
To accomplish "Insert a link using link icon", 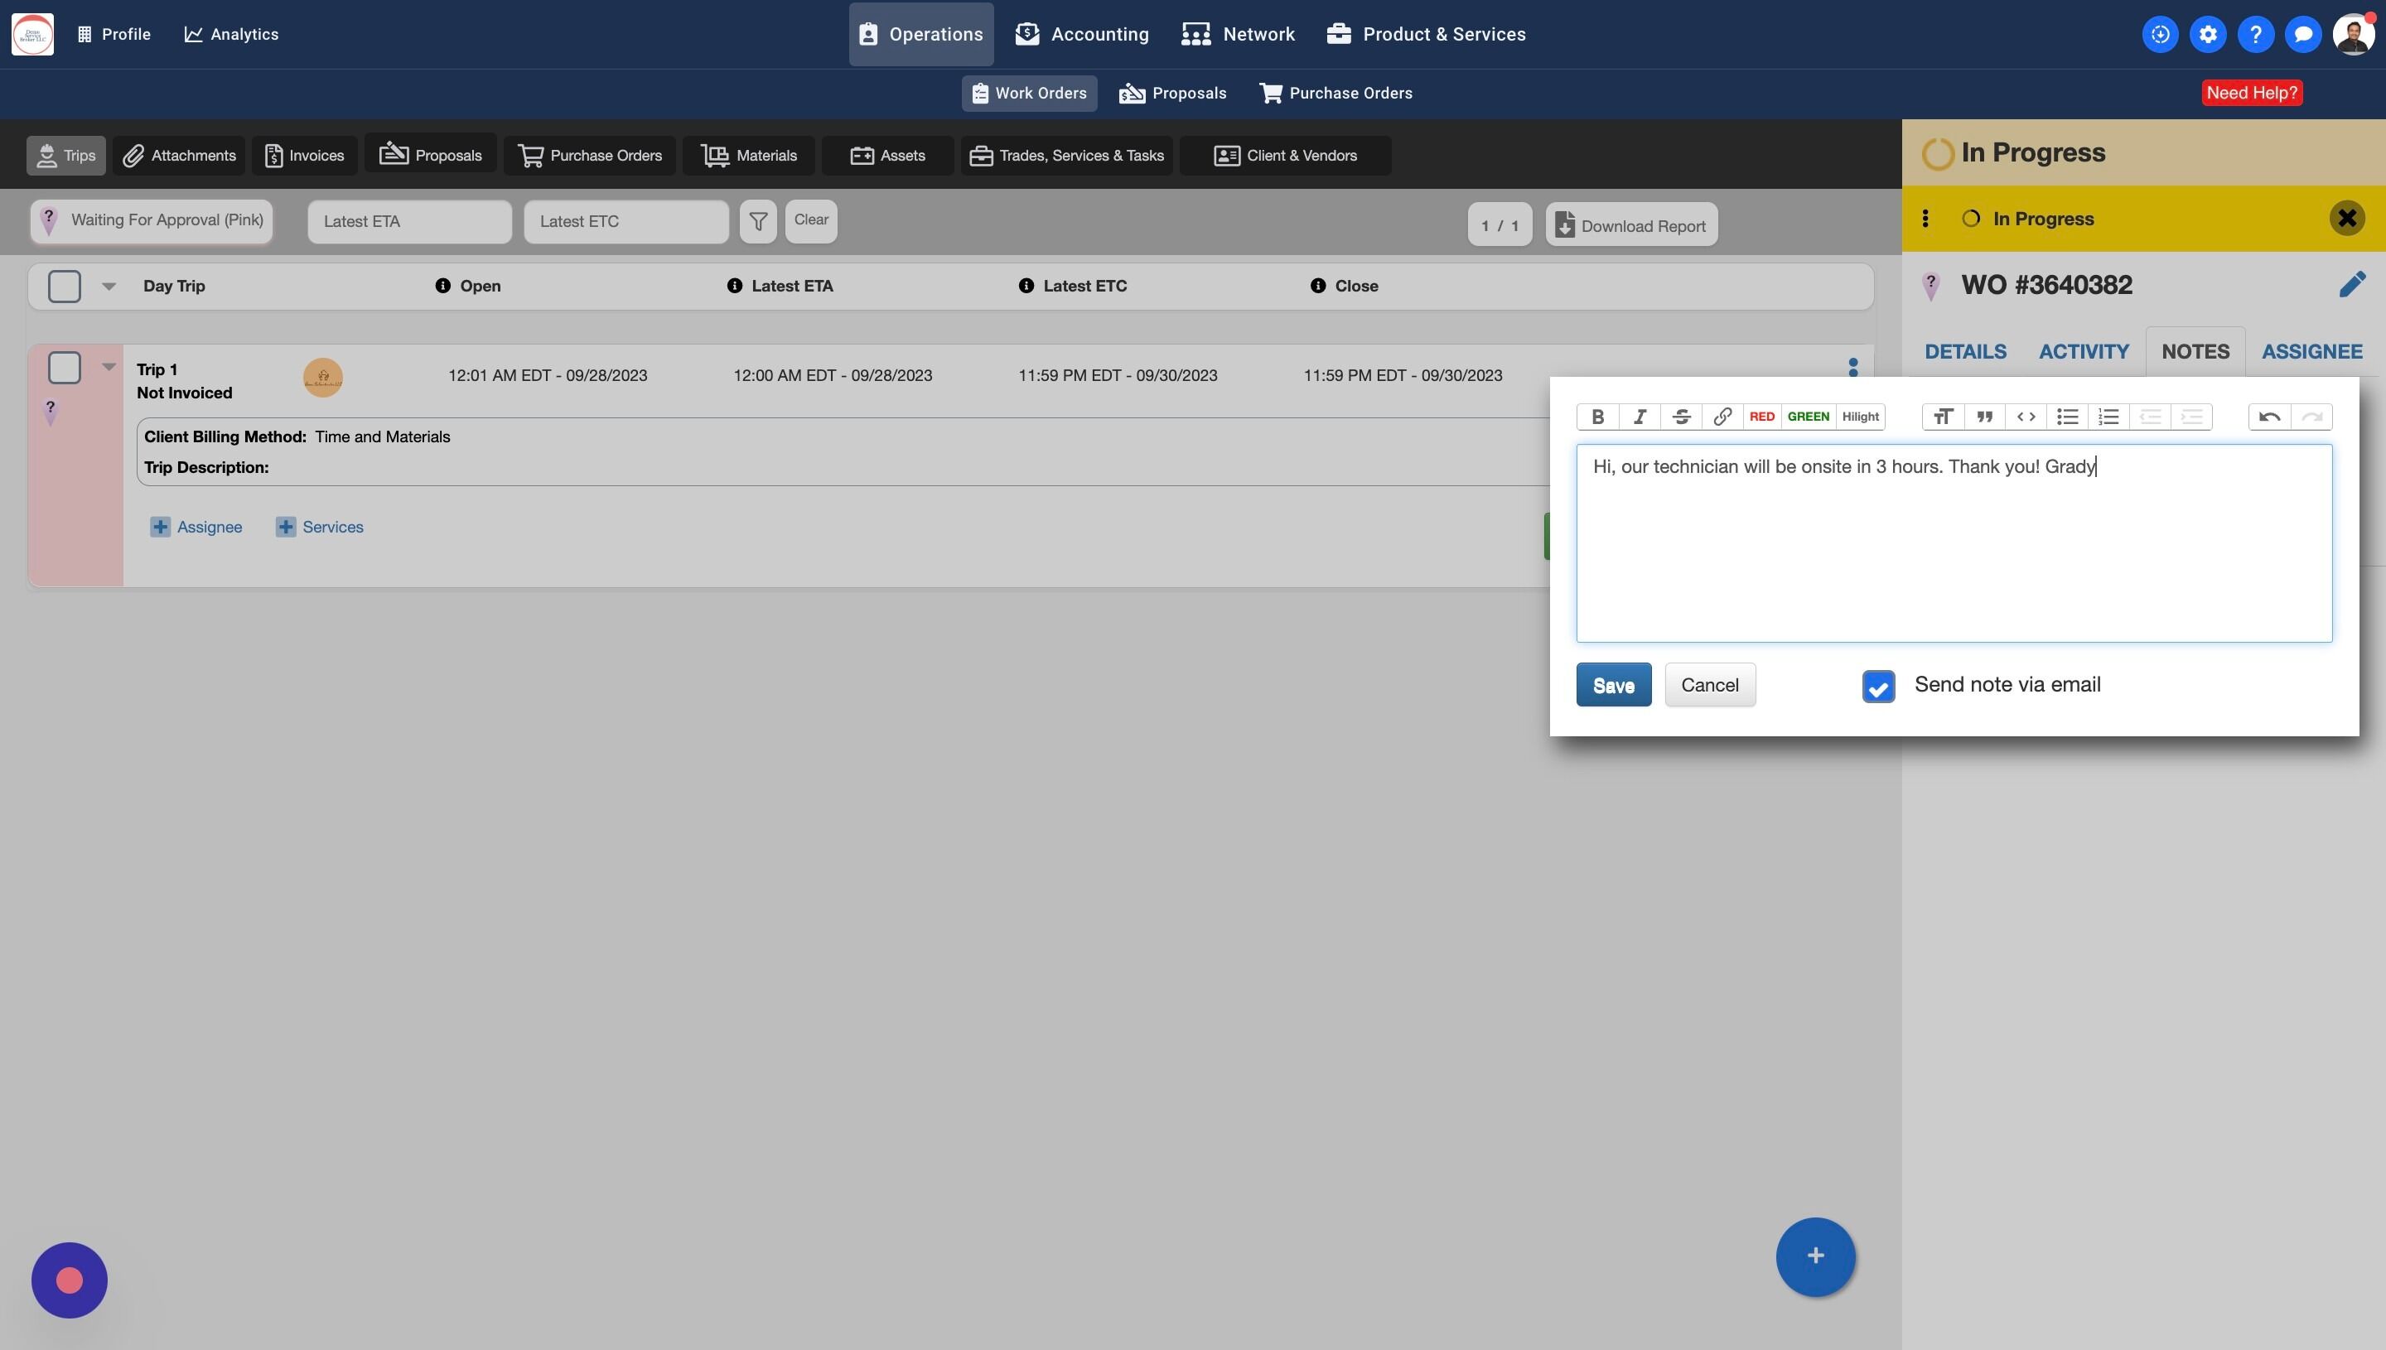I will (1722, 417).
